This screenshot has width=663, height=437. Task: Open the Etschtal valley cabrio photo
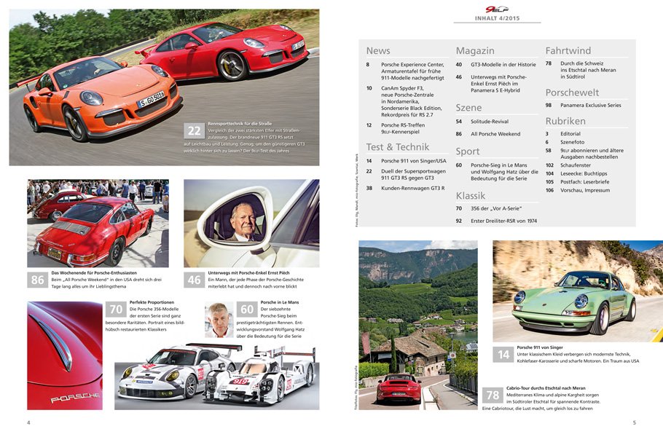(x=417, y=324)
